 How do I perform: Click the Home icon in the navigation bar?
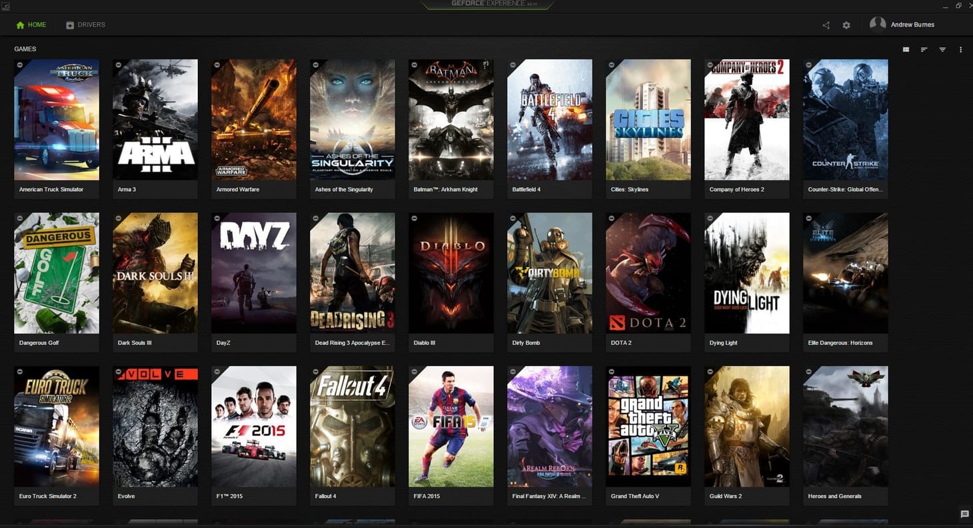point(20,24)
